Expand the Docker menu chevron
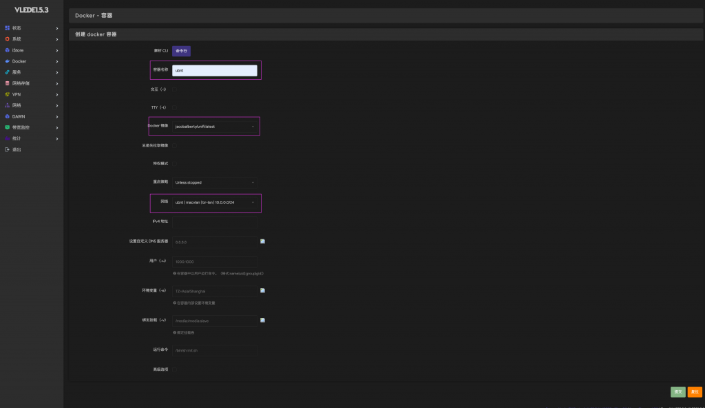The image size is (705, 408). click(x=57, y=61)
